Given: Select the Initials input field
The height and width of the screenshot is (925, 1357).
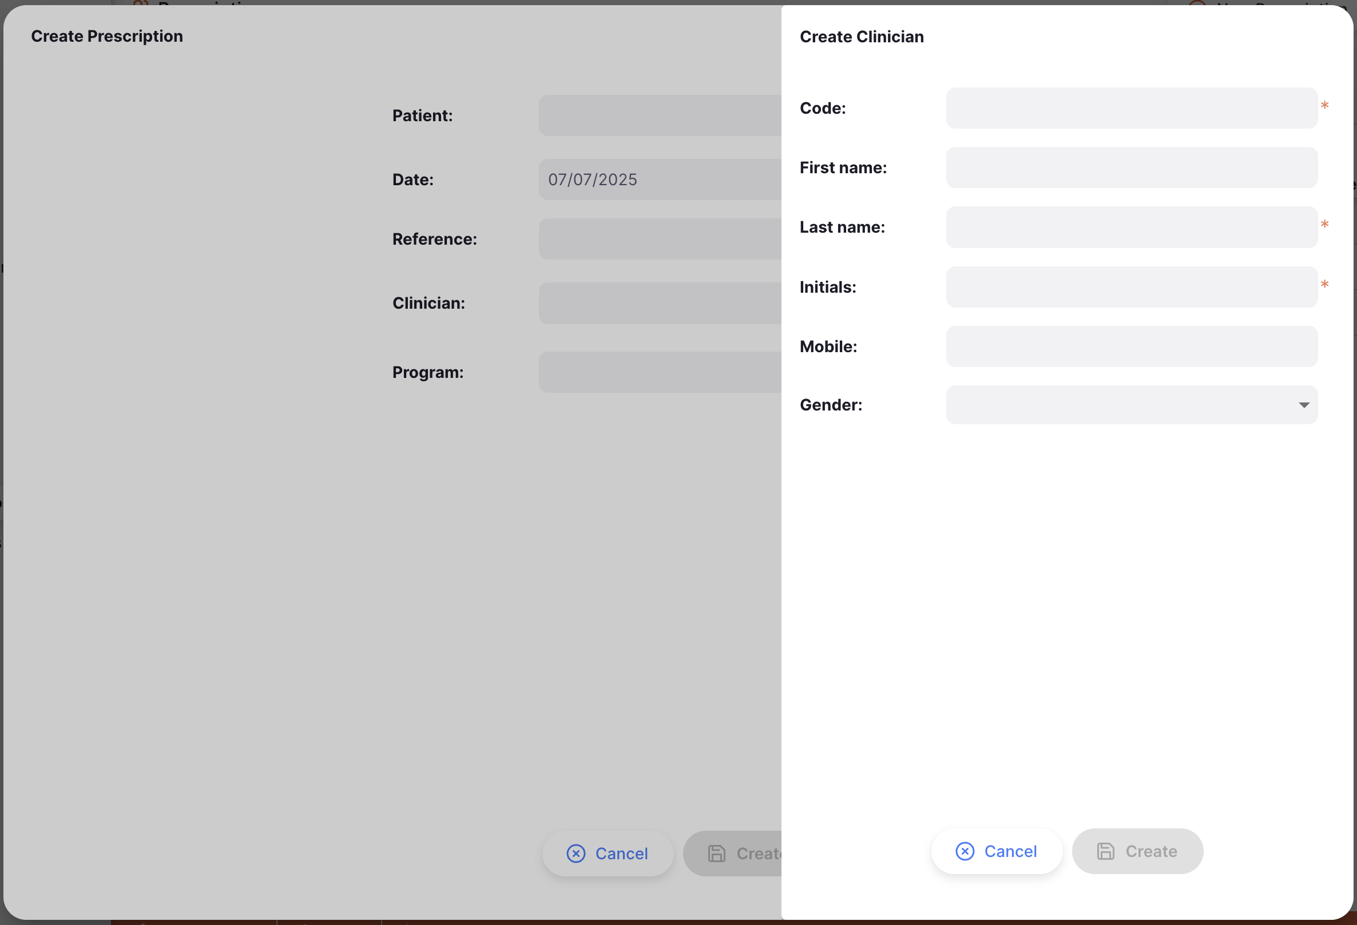Looking at the screenshot, I should 1131,287.
